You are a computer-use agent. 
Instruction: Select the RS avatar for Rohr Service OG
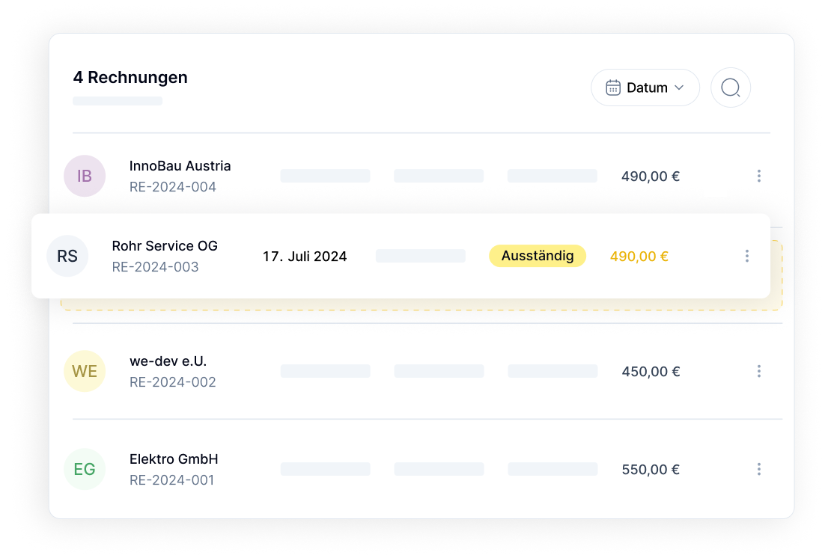tap(67, 256)
